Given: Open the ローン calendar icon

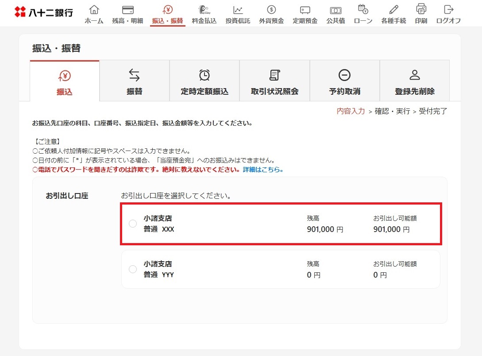Looking at the screenshot, I should tap(363, 9).
